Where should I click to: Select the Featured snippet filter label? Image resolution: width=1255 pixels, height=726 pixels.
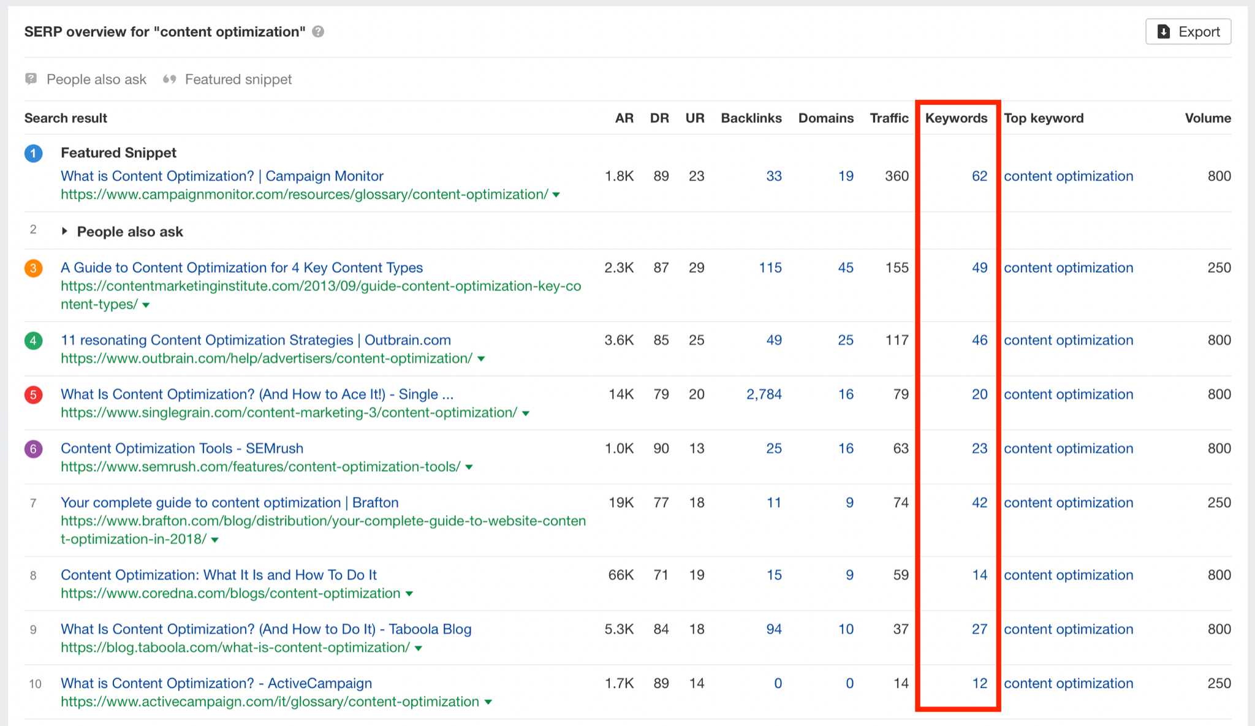coord(238,79)
